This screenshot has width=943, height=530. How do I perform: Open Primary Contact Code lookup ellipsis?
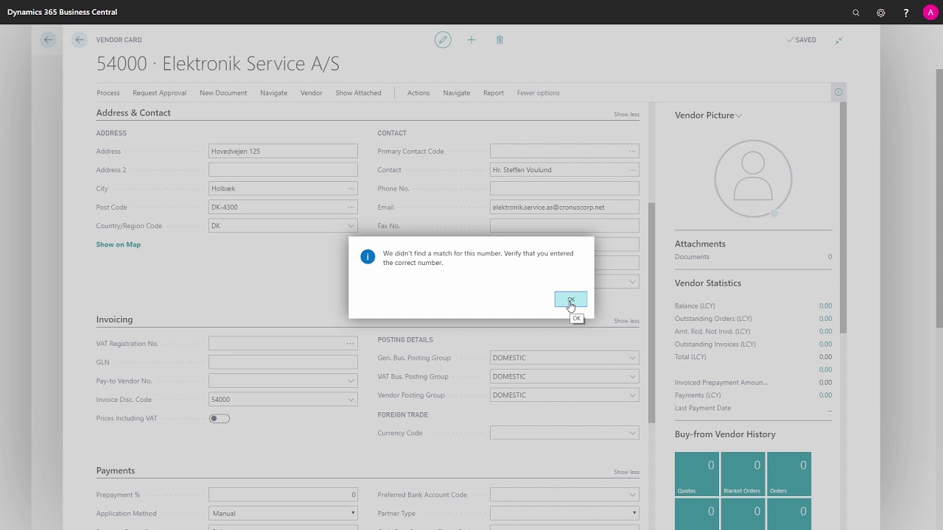632,151
